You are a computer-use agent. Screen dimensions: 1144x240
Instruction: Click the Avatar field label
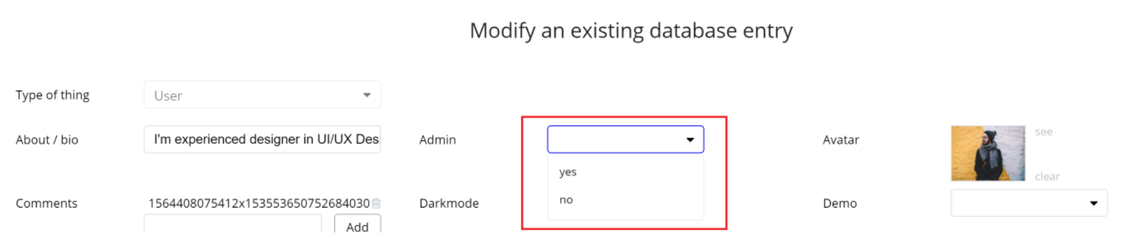(x=841, y=140)
